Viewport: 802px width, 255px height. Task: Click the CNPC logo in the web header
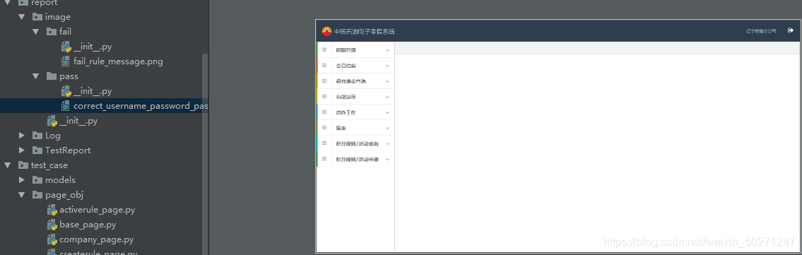(x=326, y=31)
